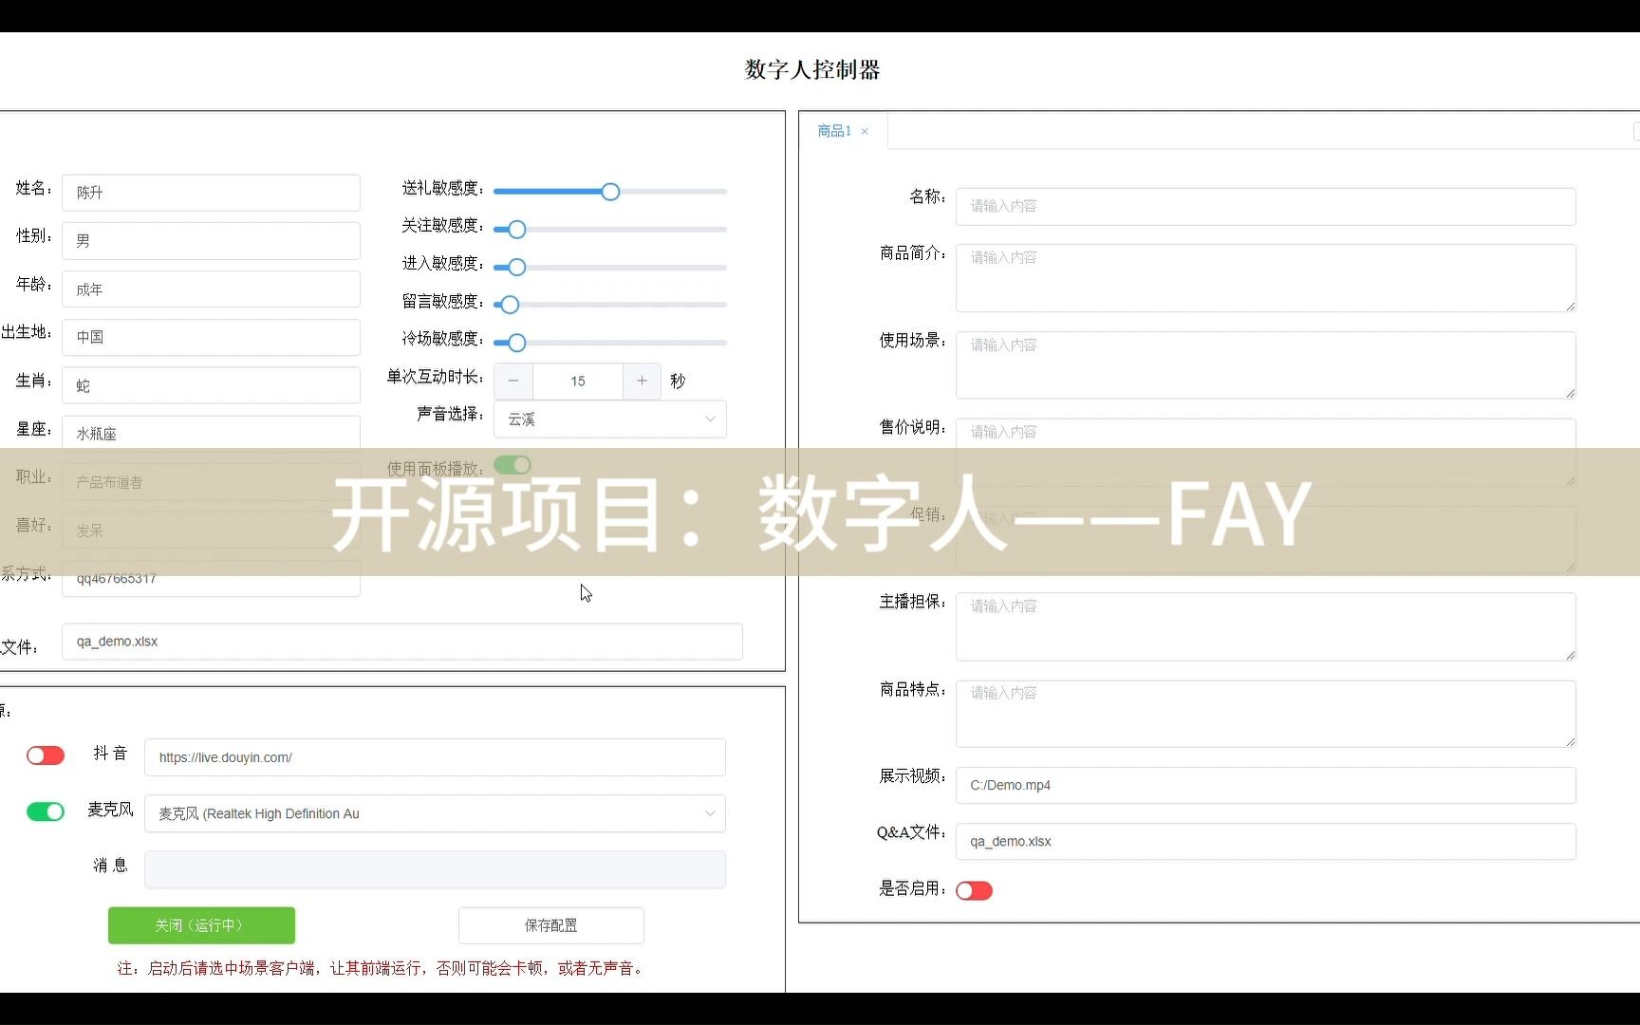Disable the 麦克风 switch
1640x1025 pixels.
click(46, 811)
